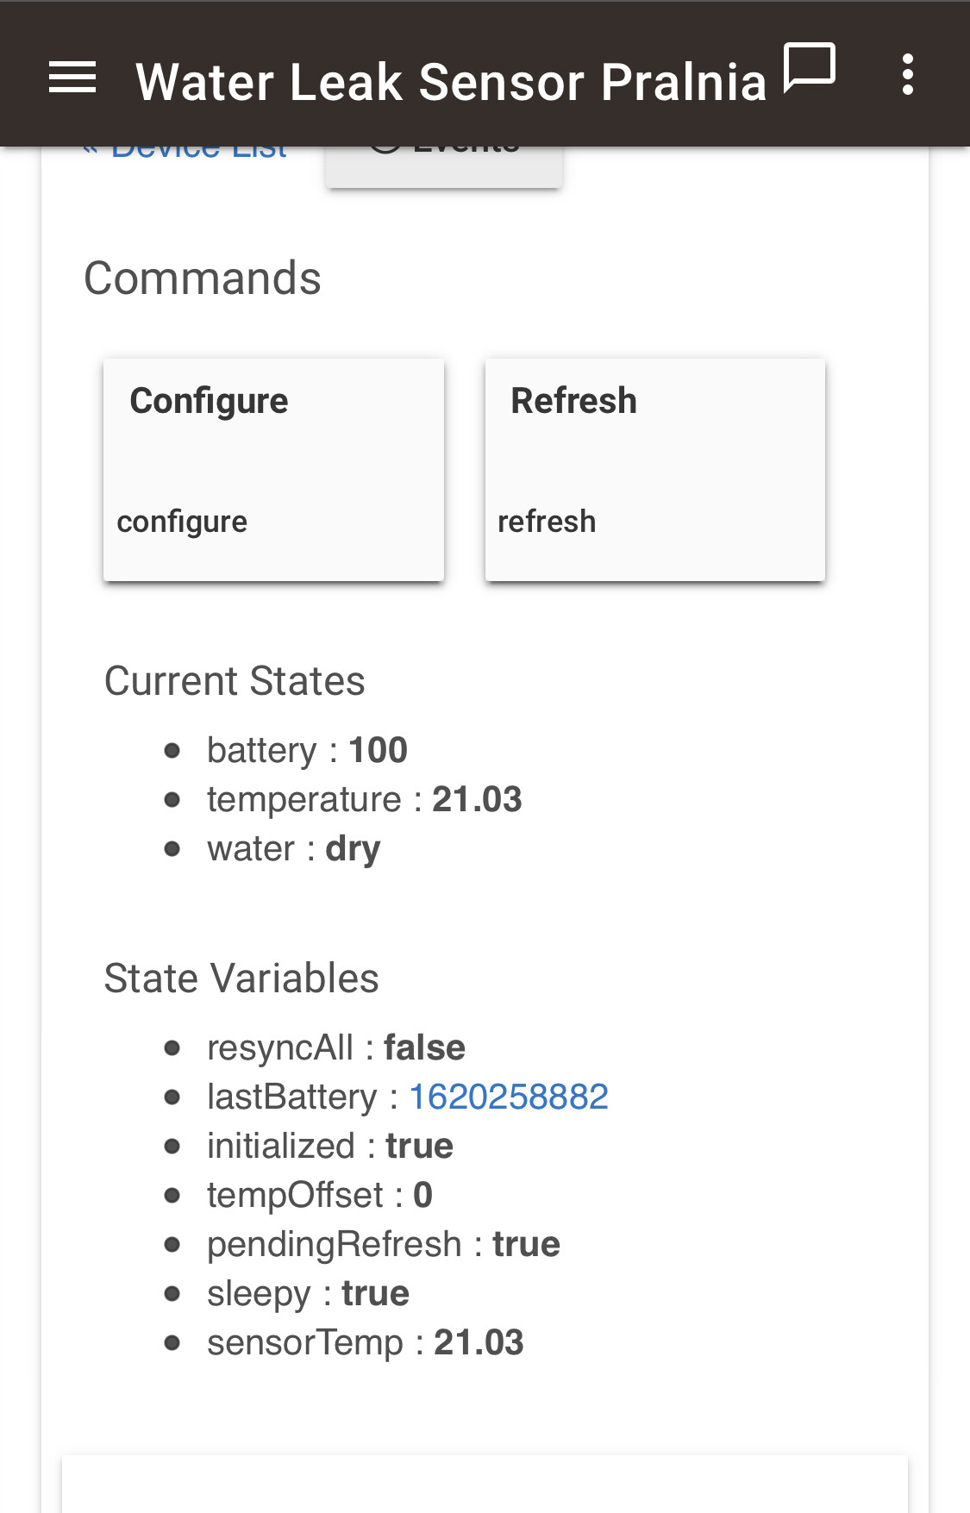Open the hamburger navigation menu
This screenshot has height=1513, width=970.
[x=72, y=78]
